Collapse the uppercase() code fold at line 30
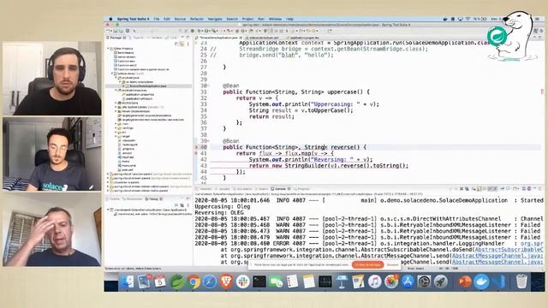Screen dimensions: 548x308 pos(209,86)
